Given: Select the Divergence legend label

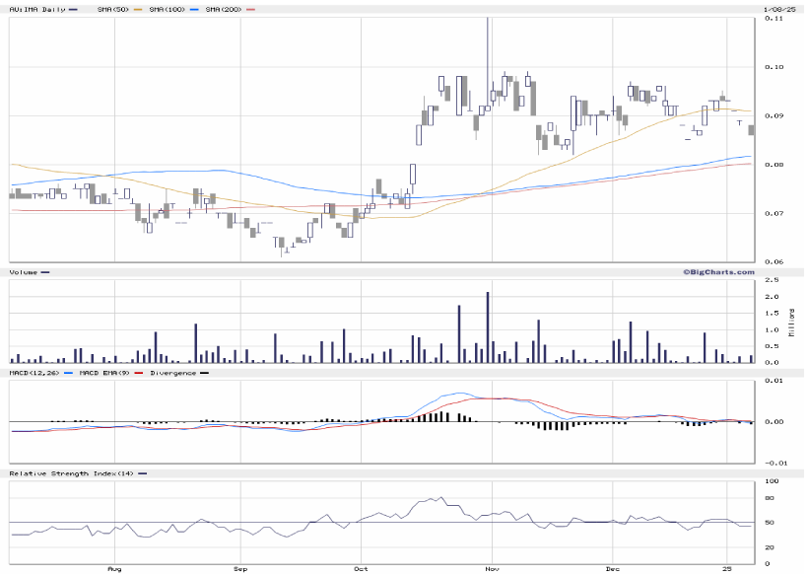Looking at the screenshot, I should point(171,373).
